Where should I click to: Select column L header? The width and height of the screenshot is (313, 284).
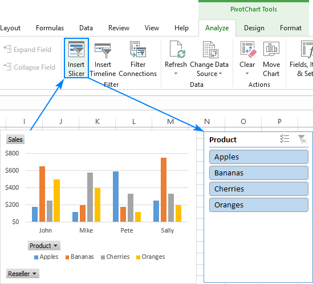tap(134, 121)
